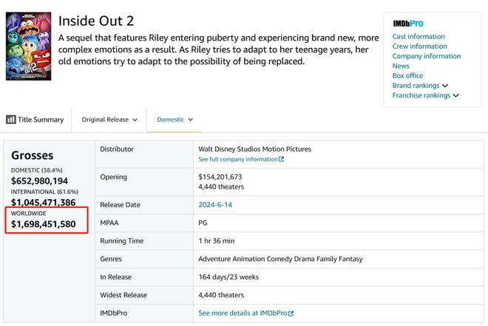488x326 pixels.
Task: Expand Brand rankings chevron
Action: tap(445, 86)
